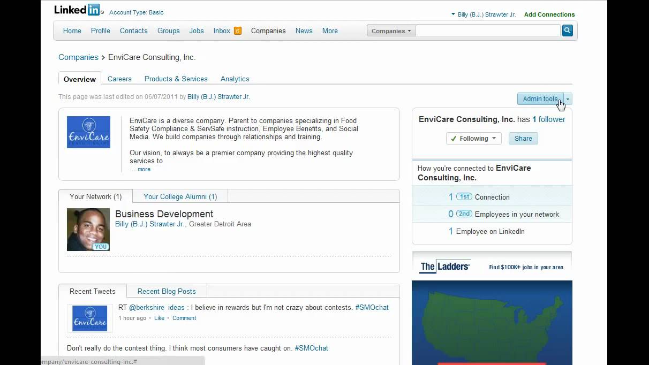This screenshot has width=649, height=365.
Task: Click the @berkshire ideas tweet mention
Action: [156, 308]
